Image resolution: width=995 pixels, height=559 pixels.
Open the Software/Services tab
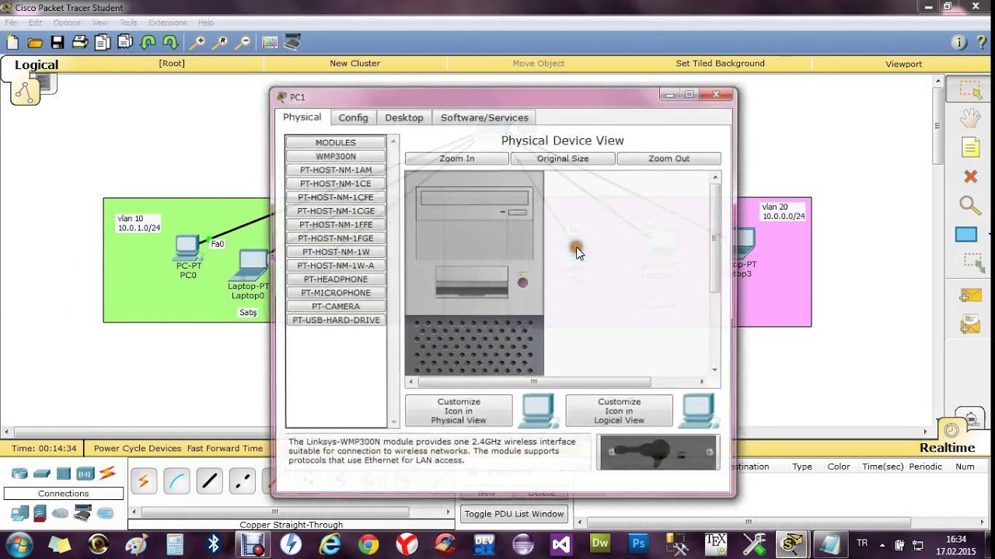pos(484,117)
